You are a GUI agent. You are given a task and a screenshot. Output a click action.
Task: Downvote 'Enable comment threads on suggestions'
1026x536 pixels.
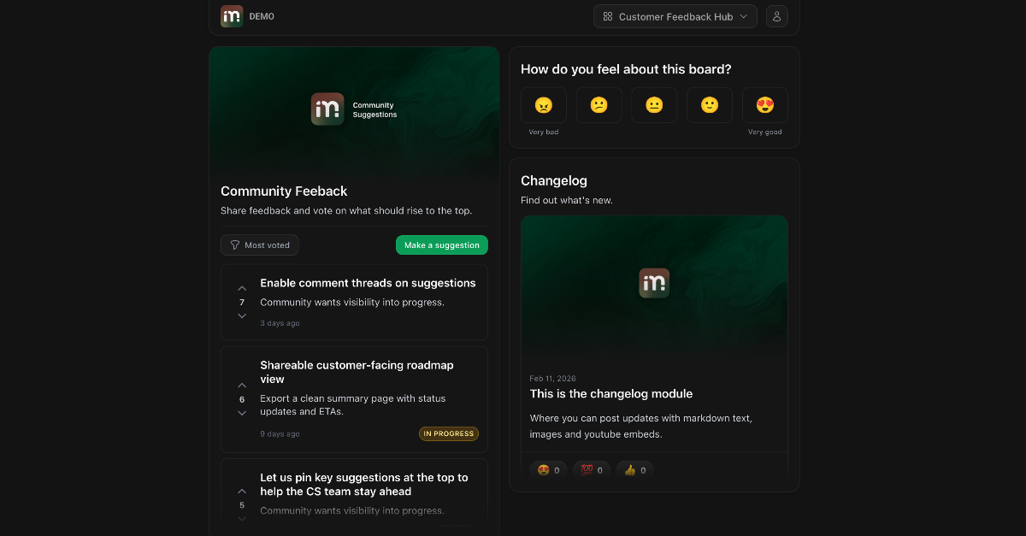[242, 315]
